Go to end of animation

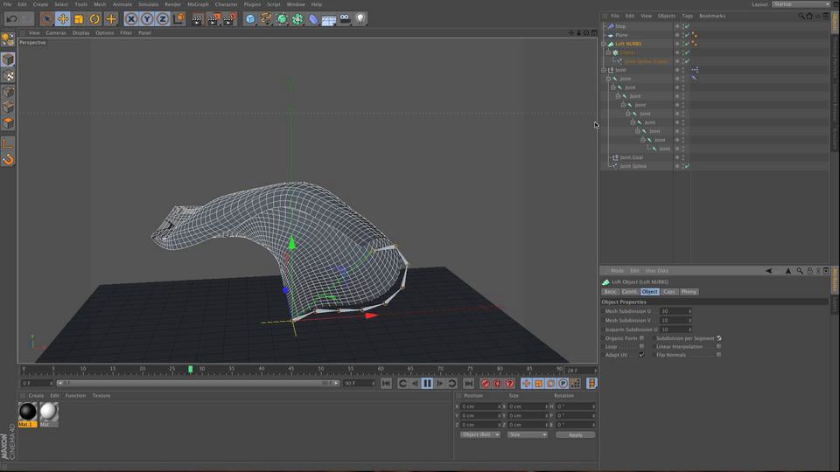[468, 383]
